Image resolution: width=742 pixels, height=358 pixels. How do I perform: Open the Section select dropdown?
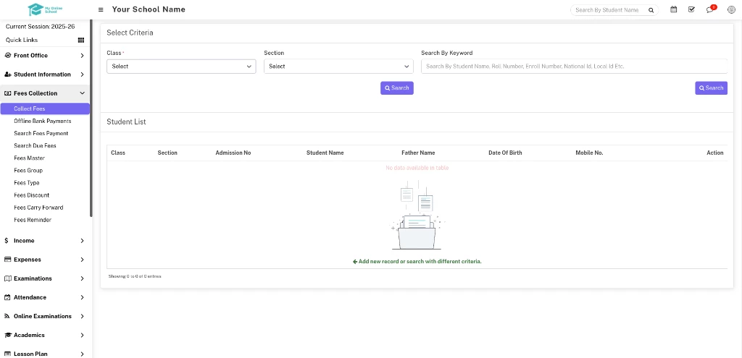338,66
